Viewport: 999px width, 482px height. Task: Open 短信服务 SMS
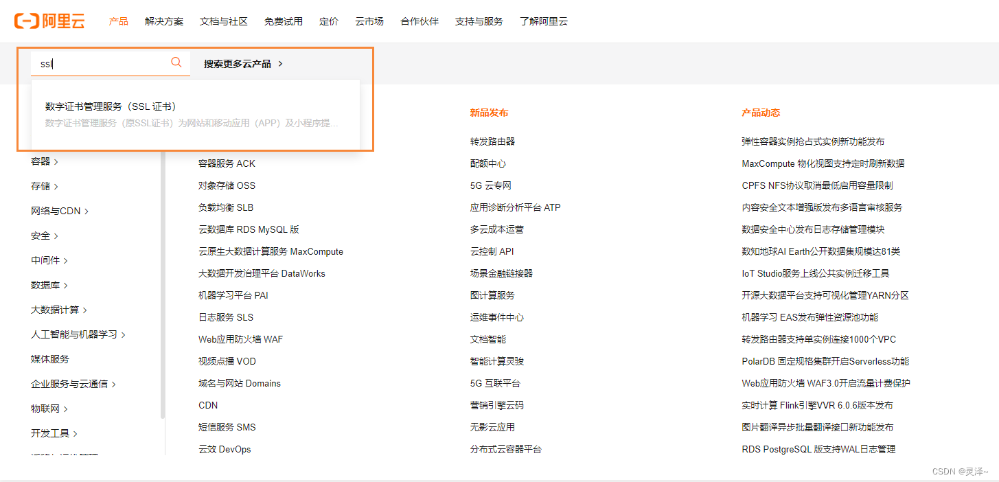227,427
